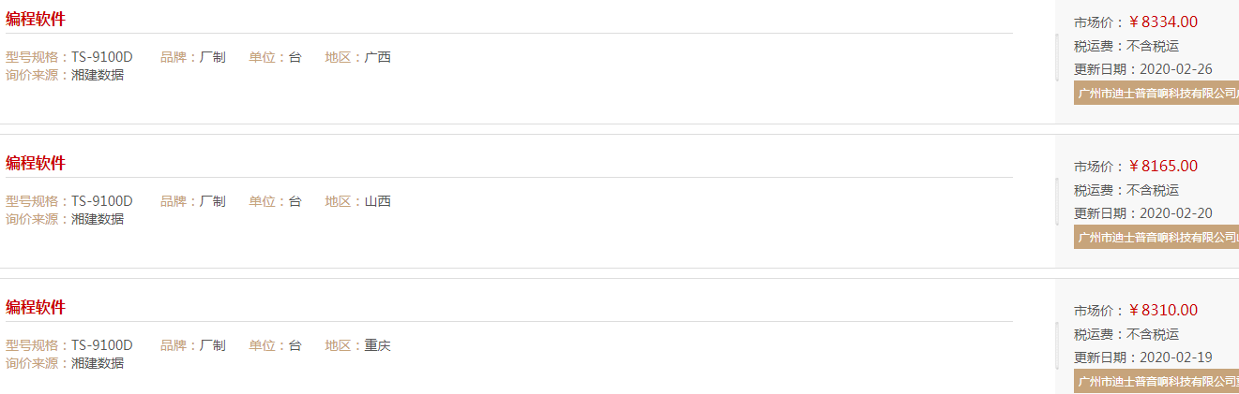Click the 湘建数据 source in the 重庆 entry
The image size is (1239, 394).
click(x=98, y=363)
